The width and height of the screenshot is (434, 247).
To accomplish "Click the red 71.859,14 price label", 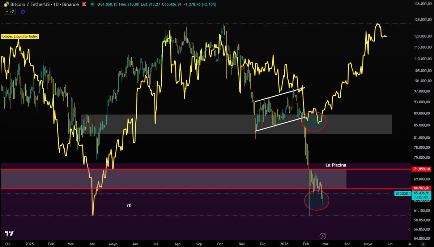I will pos(422,169).
